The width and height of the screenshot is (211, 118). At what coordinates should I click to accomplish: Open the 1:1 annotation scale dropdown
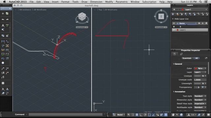[194, 115]
